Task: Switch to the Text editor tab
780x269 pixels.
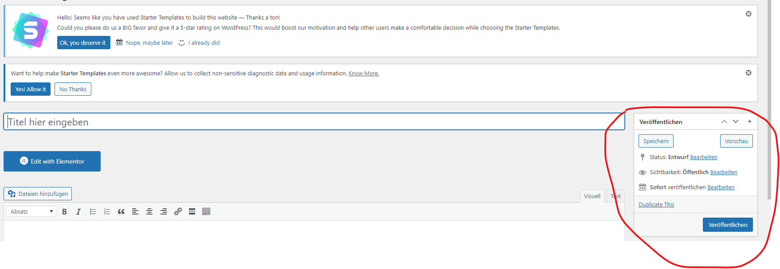Action: click(x=616, y=196)
